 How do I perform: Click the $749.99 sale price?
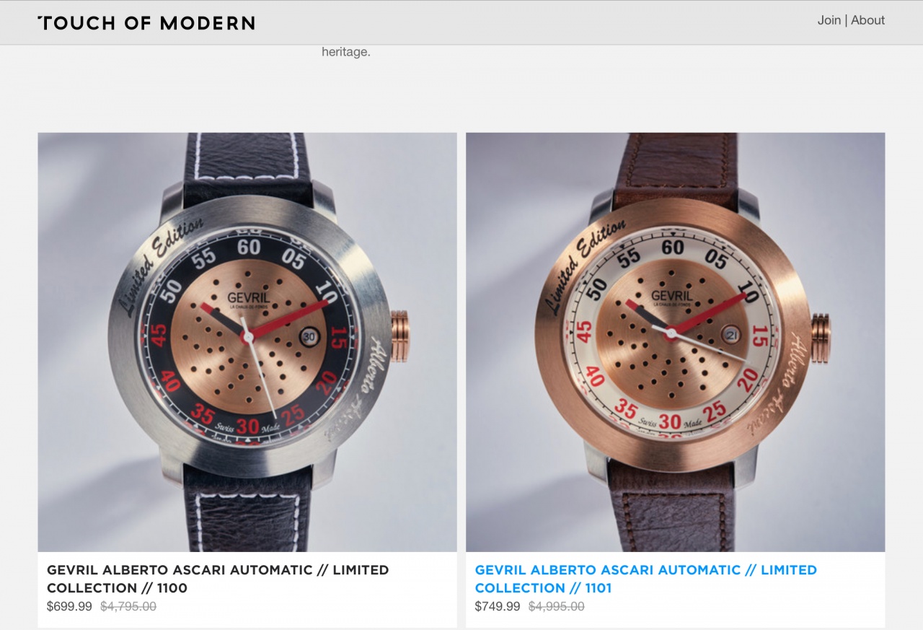coord(498,607)
